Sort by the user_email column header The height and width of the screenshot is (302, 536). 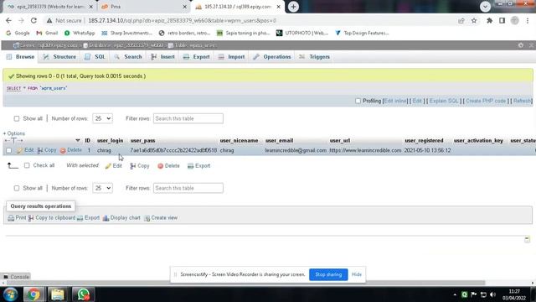coord(279,140)
